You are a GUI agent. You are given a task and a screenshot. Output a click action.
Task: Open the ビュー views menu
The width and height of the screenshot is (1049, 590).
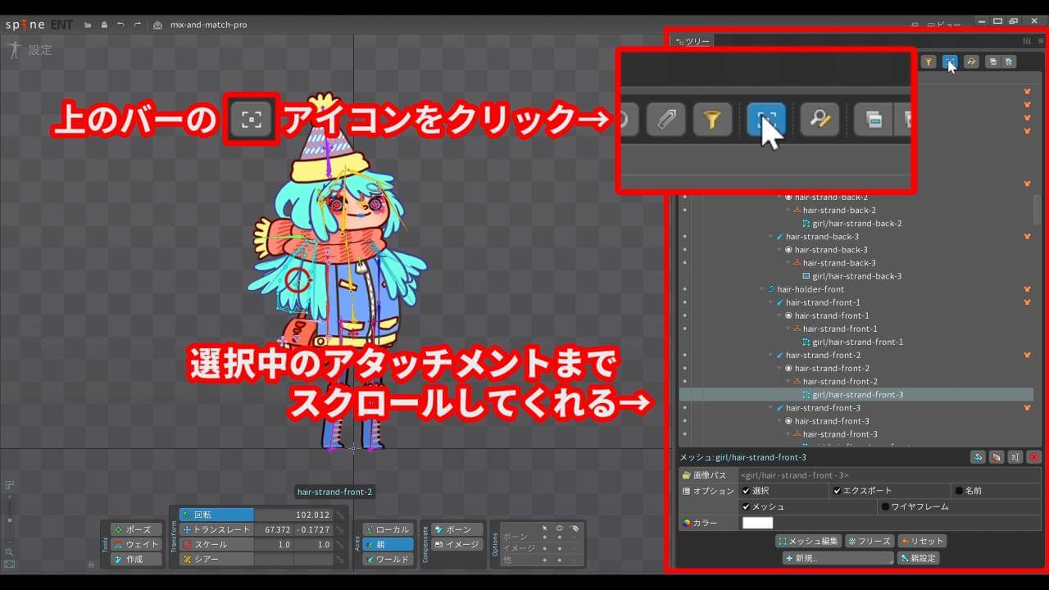pyautogui.click(x=943, y=25)
